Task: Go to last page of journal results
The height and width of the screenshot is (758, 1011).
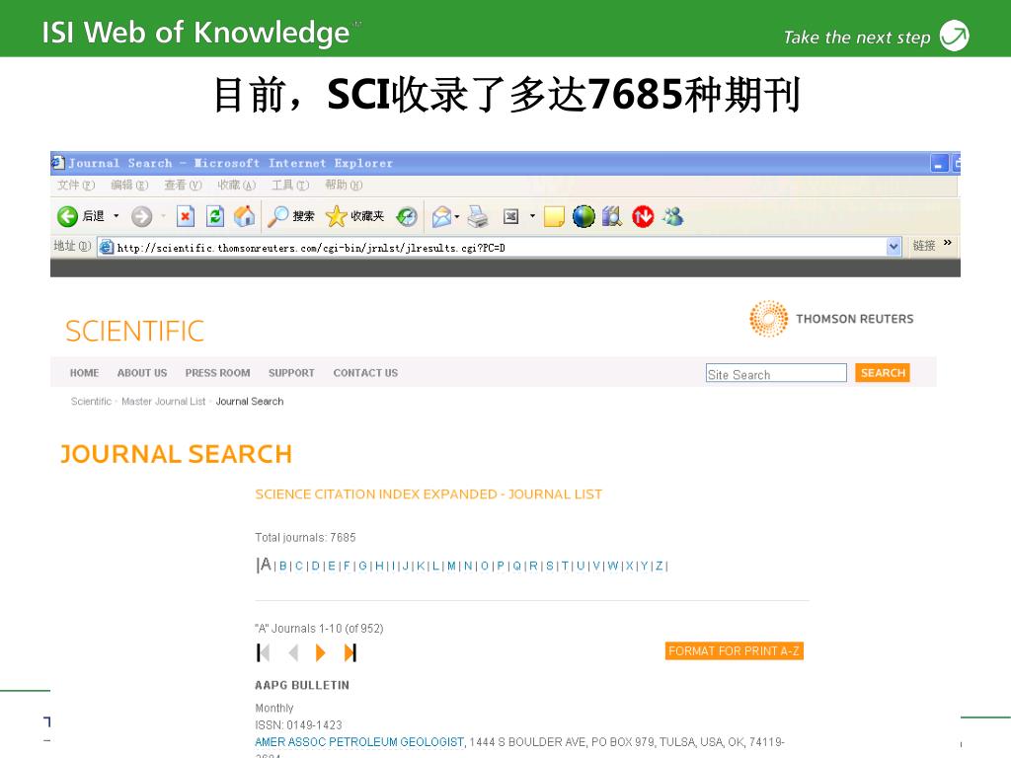Action: (x=350, y=653)
